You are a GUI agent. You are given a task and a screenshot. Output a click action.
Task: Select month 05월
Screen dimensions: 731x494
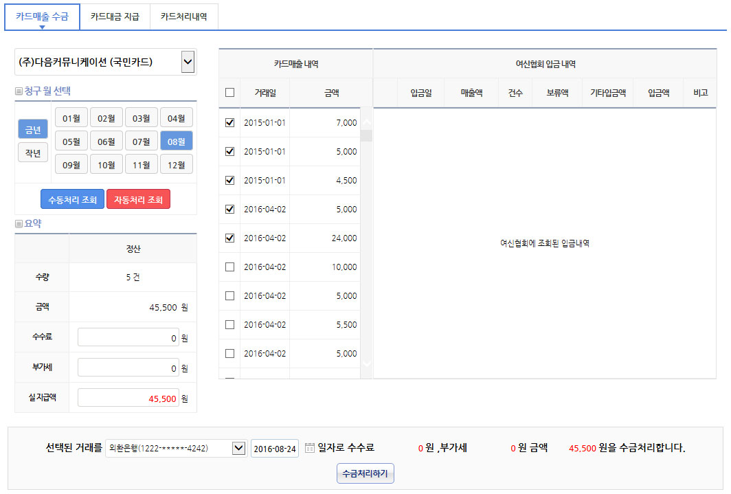click(71, 142)
